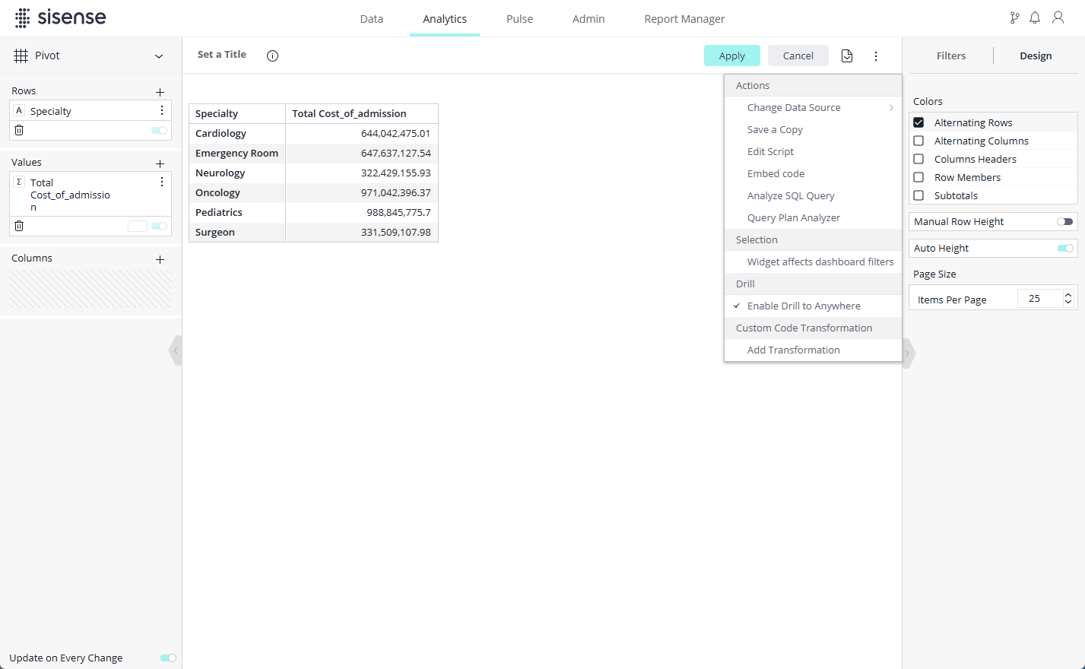Uncheck the Alternating Rows checkbox
1085x669 pixels.
pos(918,122)
